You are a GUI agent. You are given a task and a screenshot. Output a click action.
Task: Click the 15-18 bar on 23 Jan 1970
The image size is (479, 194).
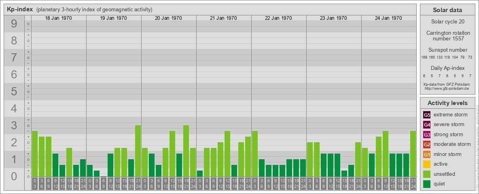[x=344, y=173]
